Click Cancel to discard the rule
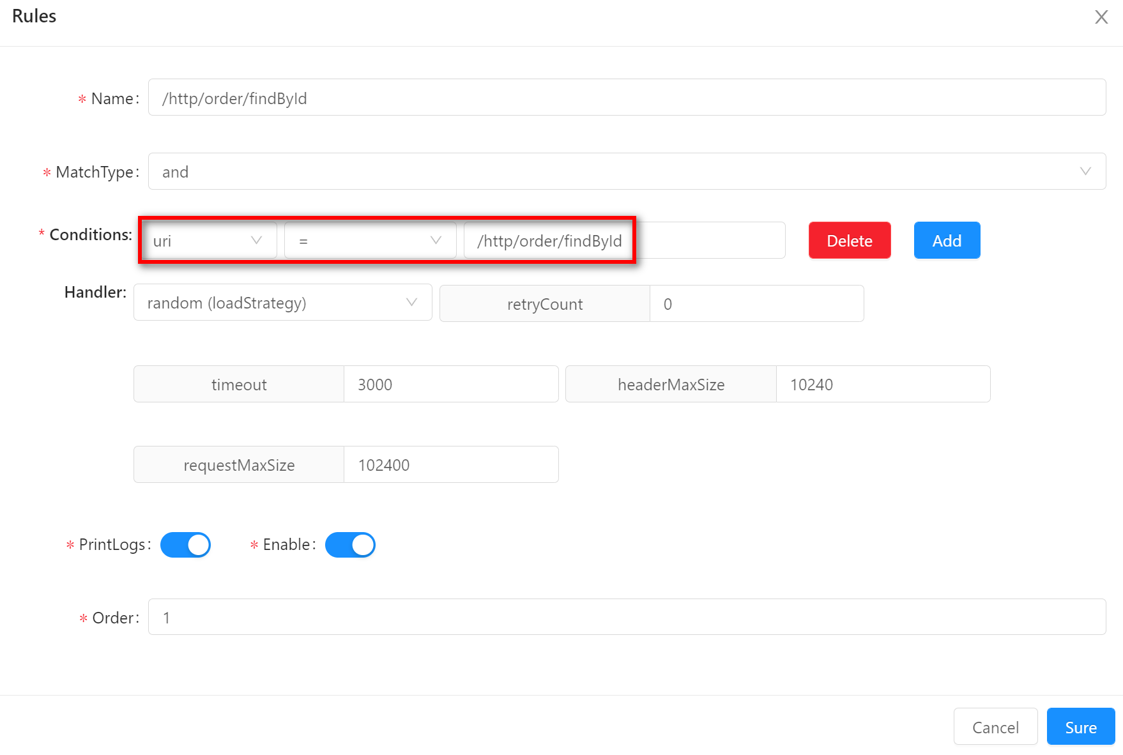Image resolution: width=1123 pixels, height=755 pixels. point(995,727)
